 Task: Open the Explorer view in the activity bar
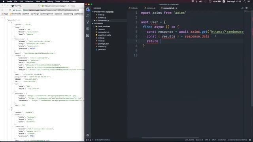[x=88, y=9]
